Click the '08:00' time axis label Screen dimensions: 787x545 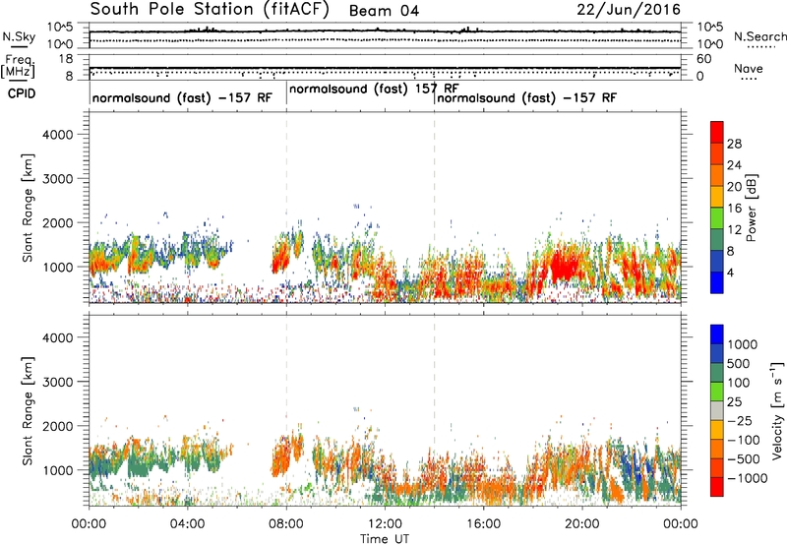pos(286,524)
